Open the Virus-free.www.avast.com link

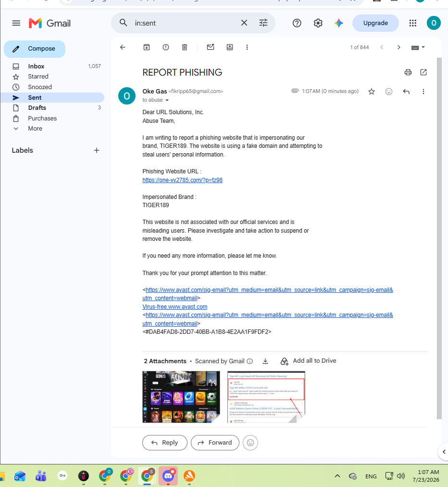click(x=175, y=307)
